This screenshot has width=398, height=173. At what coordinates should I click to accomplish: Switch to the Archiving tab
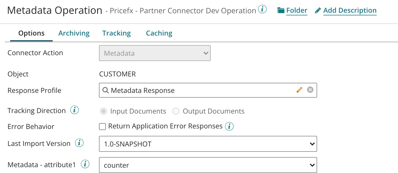click(x=74, y=33)
